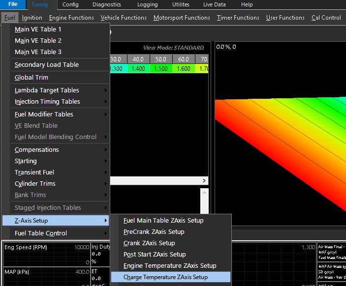
Task: Select table cell with value 1.500
Action: coord(161,68)
